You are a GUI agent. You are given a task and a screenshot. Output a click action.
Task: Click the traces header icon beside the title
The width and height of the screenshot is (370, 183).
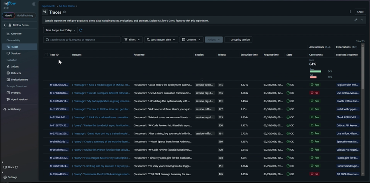45,12
